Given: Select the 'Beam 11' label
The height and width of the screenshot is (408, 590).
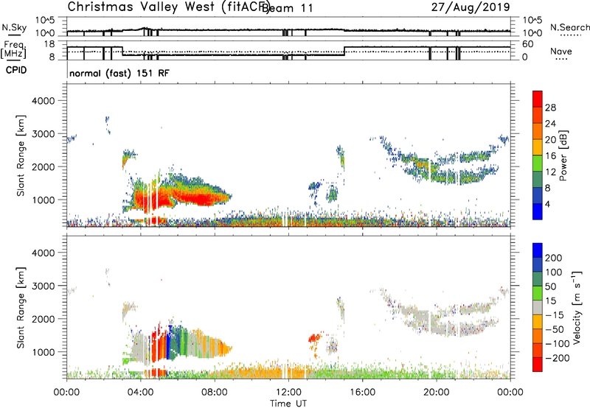Looking at the screenshot, I should coord(287,8).
